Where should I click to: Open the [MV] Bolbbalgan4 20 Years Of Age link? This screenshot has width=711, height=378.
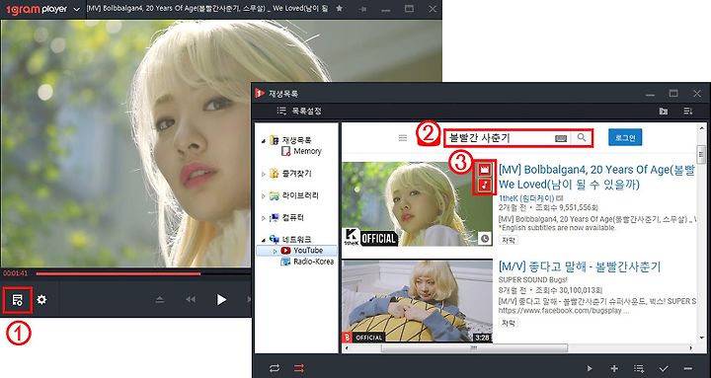click(596, 178)
